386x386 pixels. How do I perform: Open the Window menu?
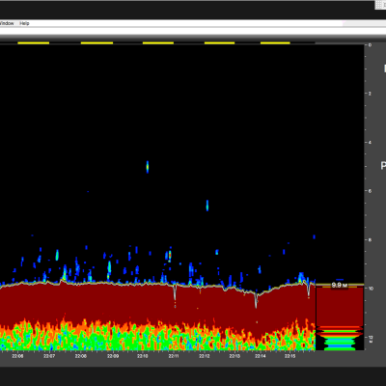click(x=7, y=23)
